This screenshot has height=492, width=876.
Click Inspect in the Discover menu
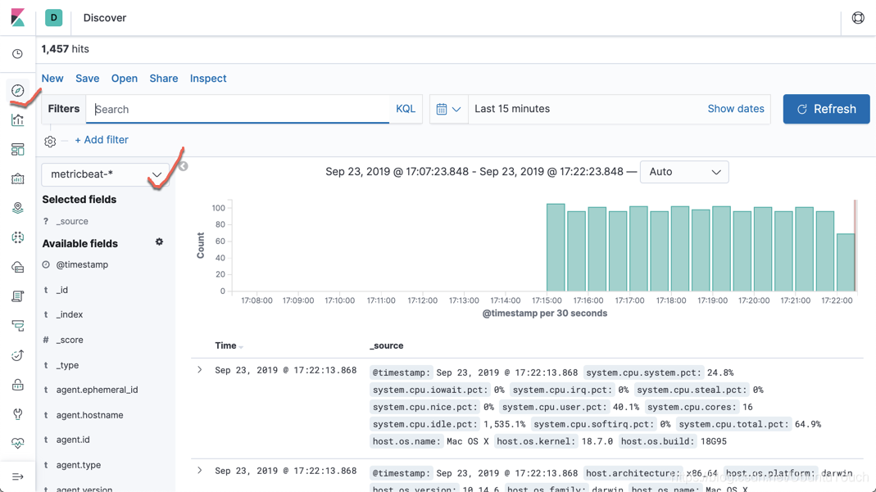pyautogui.click(x=208, y=79)
